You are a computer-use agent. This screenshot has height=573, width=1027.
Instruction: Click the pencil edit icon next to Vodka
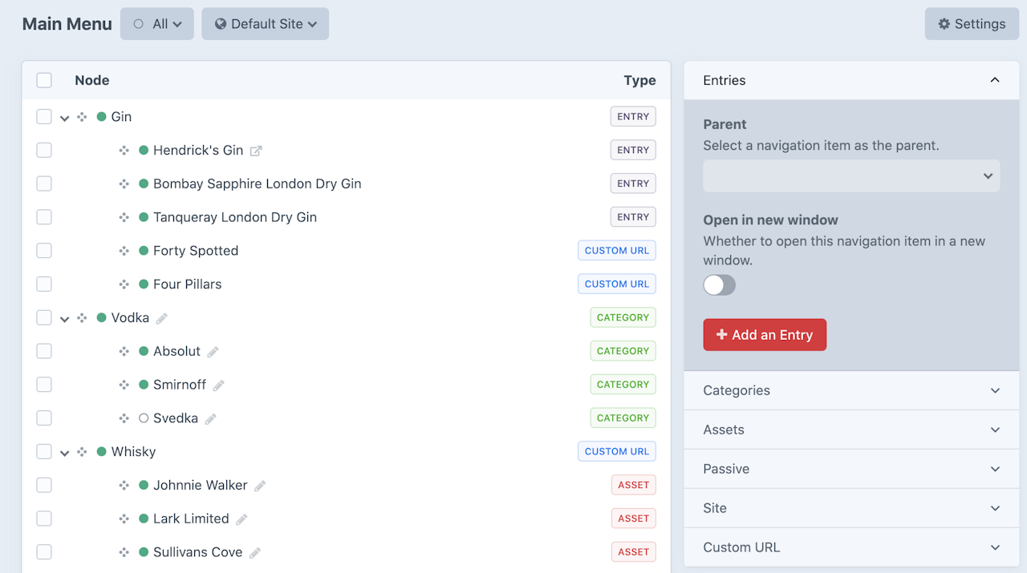[x=162, y=318]
